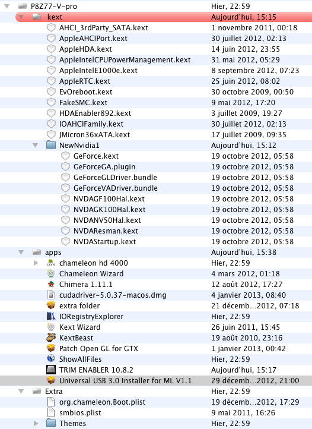Image resolution: width=312 pixels, height=429 pixels.
Task: Collapse the highlighted kext folder
Action: 21,17
